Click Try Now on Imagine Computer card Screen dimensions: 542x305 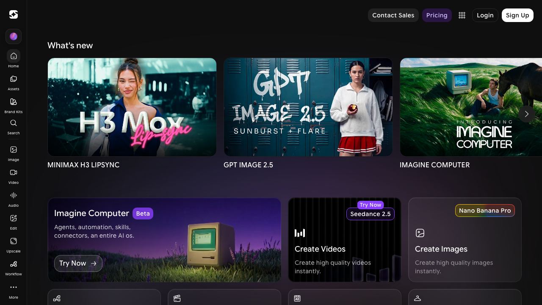[x=78, y=263]
